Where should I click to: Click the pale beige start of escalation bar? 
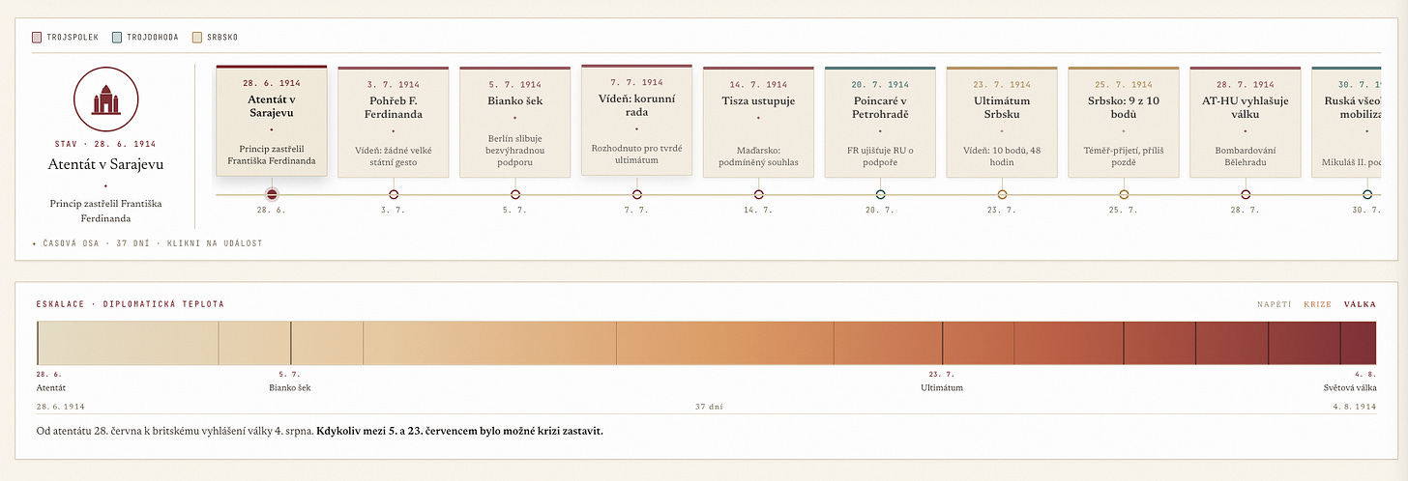coord(127,344)
